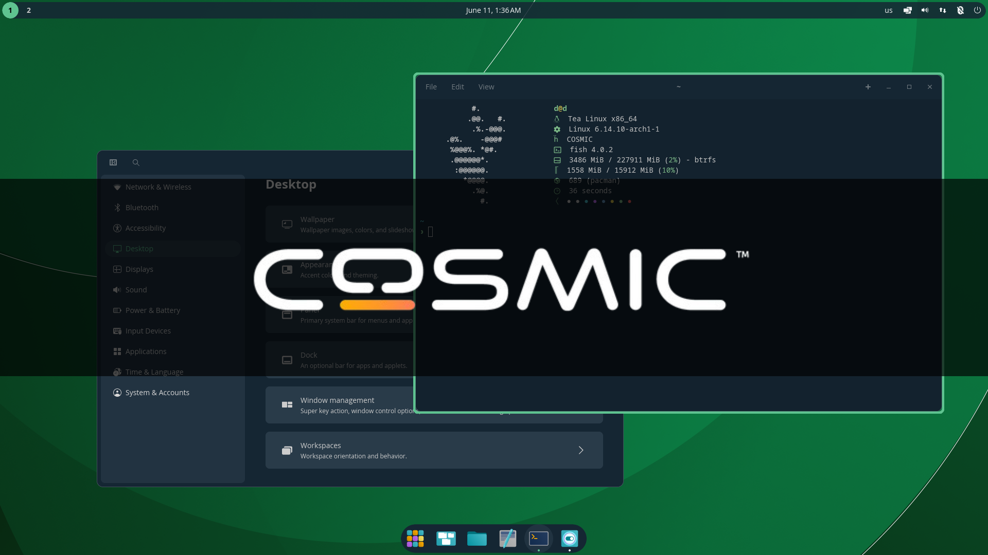The height and width of the screenshot is (555, 988).
Task: Open the power menu applet
Action: point(977,10)
